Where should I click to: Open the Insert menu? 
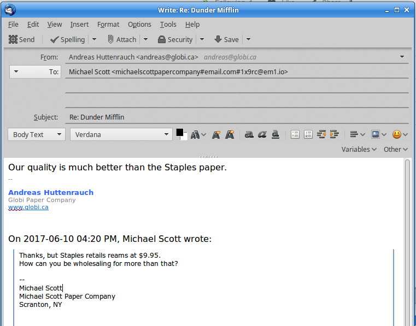[80, 25]
